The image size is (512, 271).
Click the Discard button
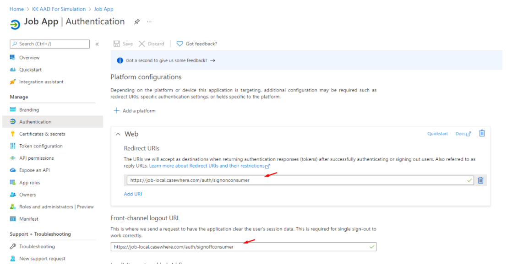click(x=152, y=44)
